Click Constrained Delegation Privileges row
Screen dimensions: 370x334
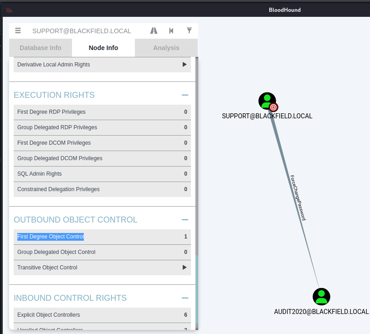[x=102, y=189]
